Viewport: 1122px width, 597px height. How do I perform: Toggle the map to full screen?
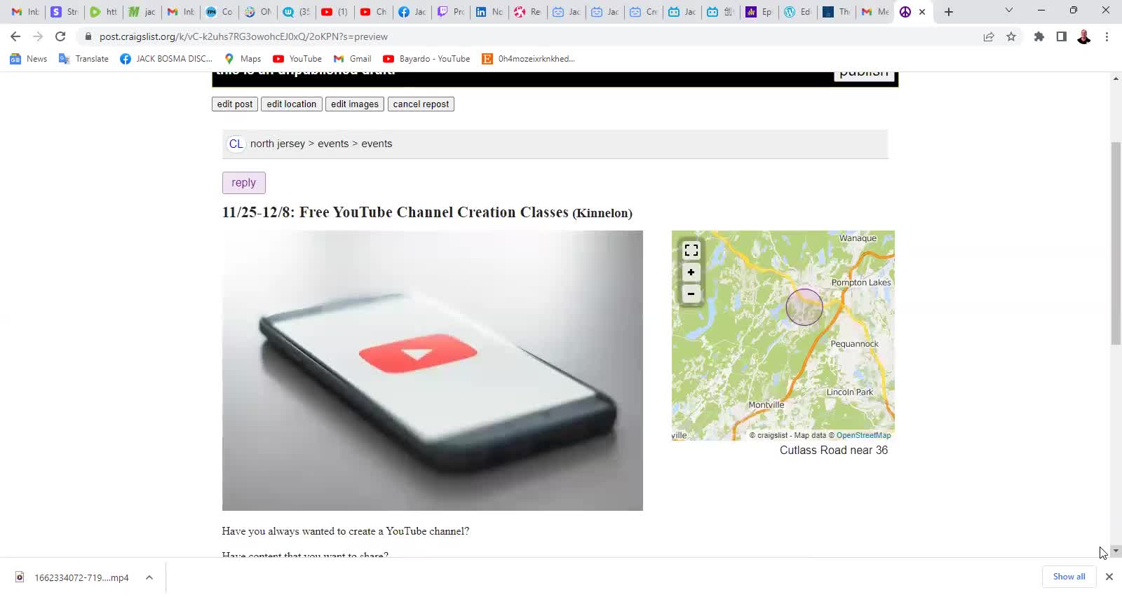click(691, 250)
